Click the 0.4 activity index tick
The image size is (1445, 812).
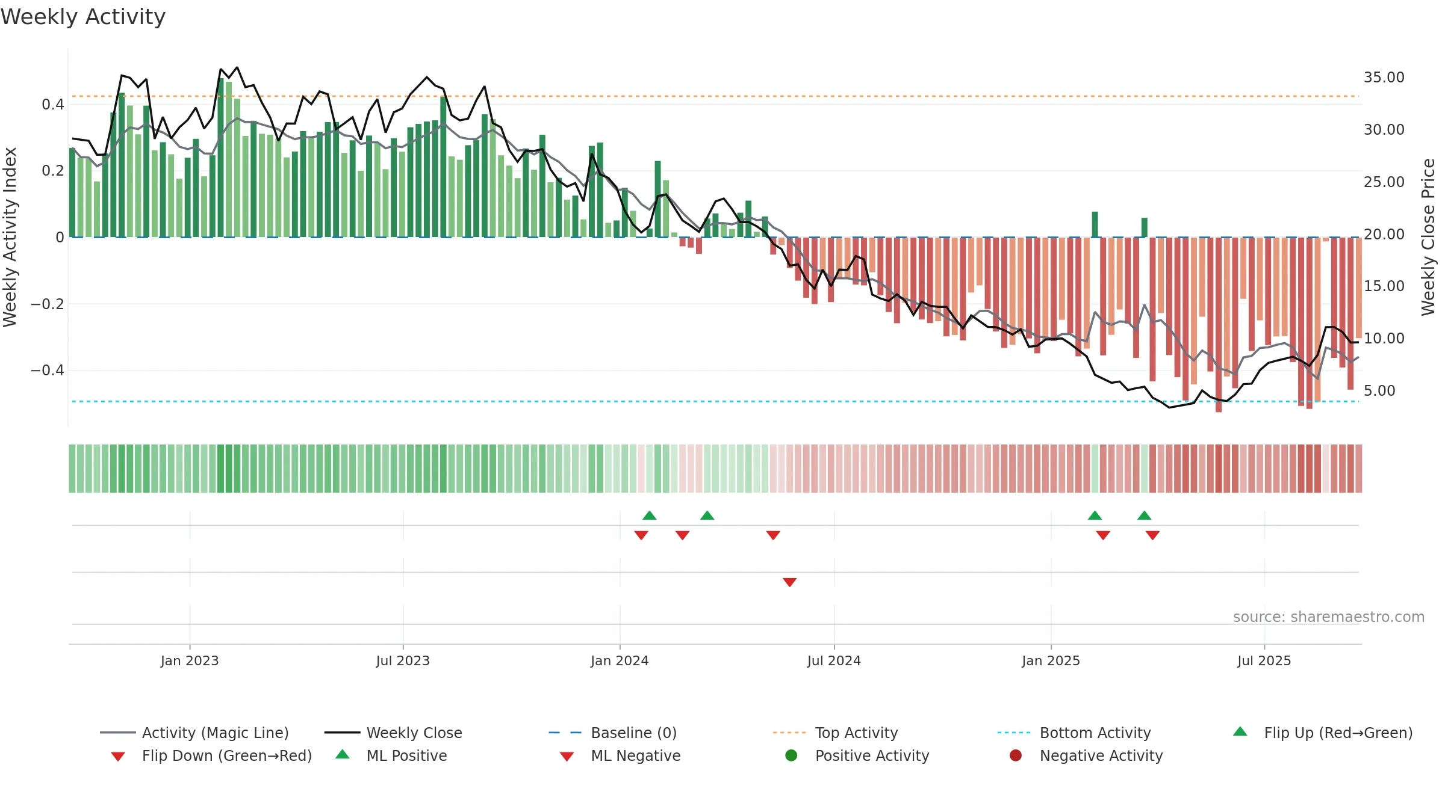53,105
